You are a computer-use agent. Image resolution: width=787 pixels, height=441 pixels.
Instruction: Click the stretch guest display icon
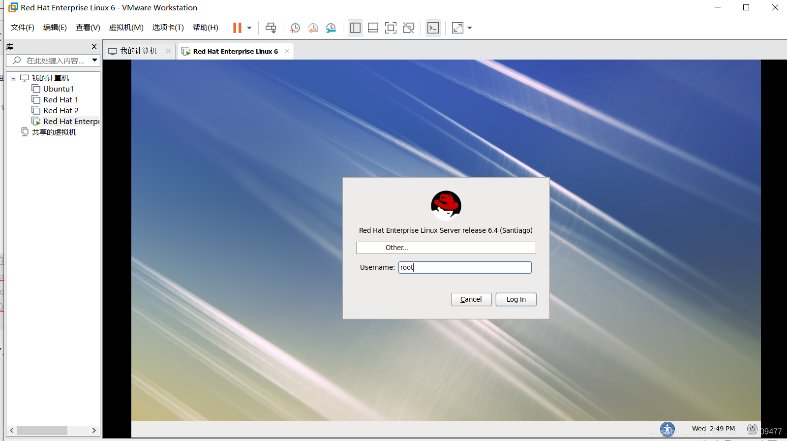[x=457, y=28]
